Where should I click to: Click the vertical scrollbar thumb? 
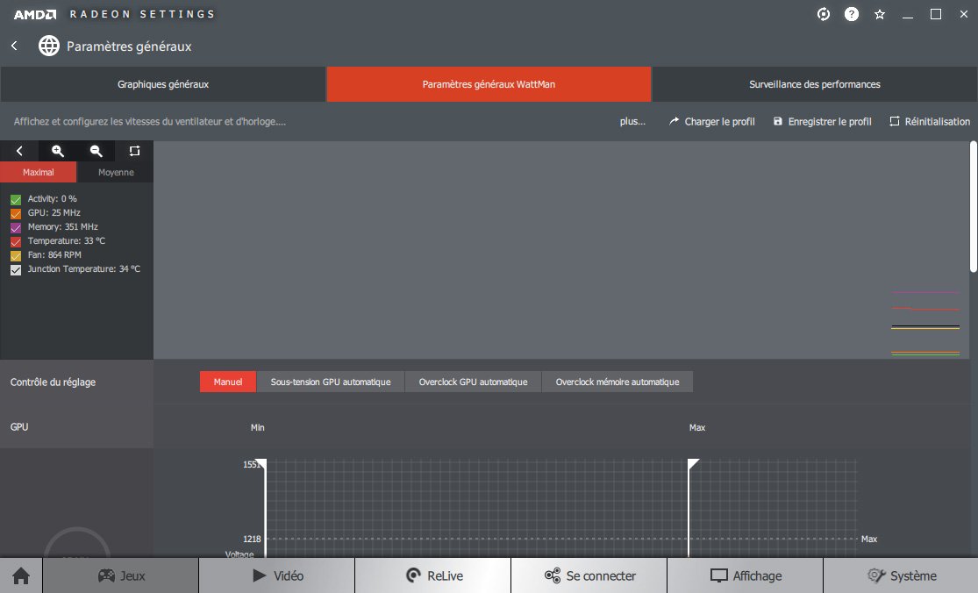pyautogui.click(x=974, y=206)
